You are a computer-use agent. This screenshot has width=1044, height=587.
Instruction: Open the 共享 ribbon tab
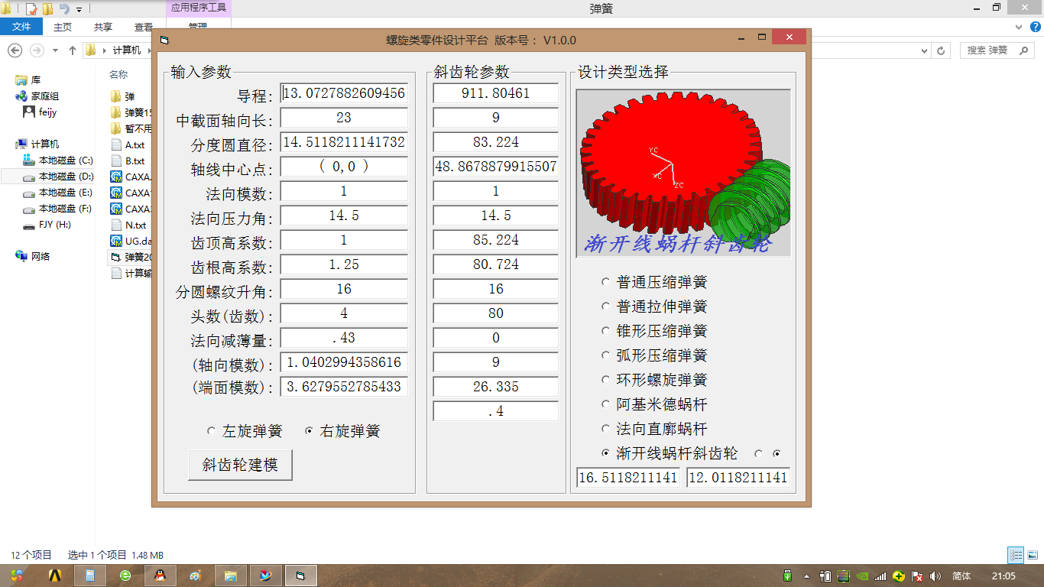103,27
